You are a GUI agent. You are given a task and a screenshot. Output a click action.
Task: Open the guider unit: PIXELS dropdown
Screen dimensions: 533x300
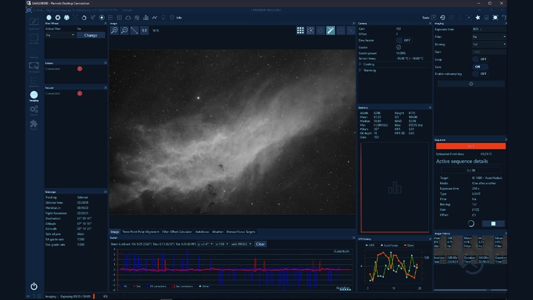242,244
